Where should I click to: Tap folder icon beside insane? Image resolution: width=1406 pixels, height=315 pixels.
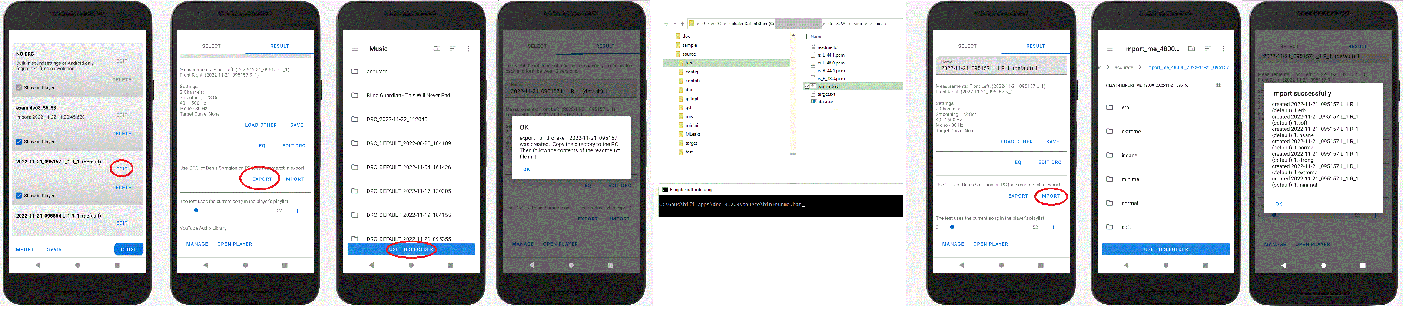click(x=1110, y=156)
